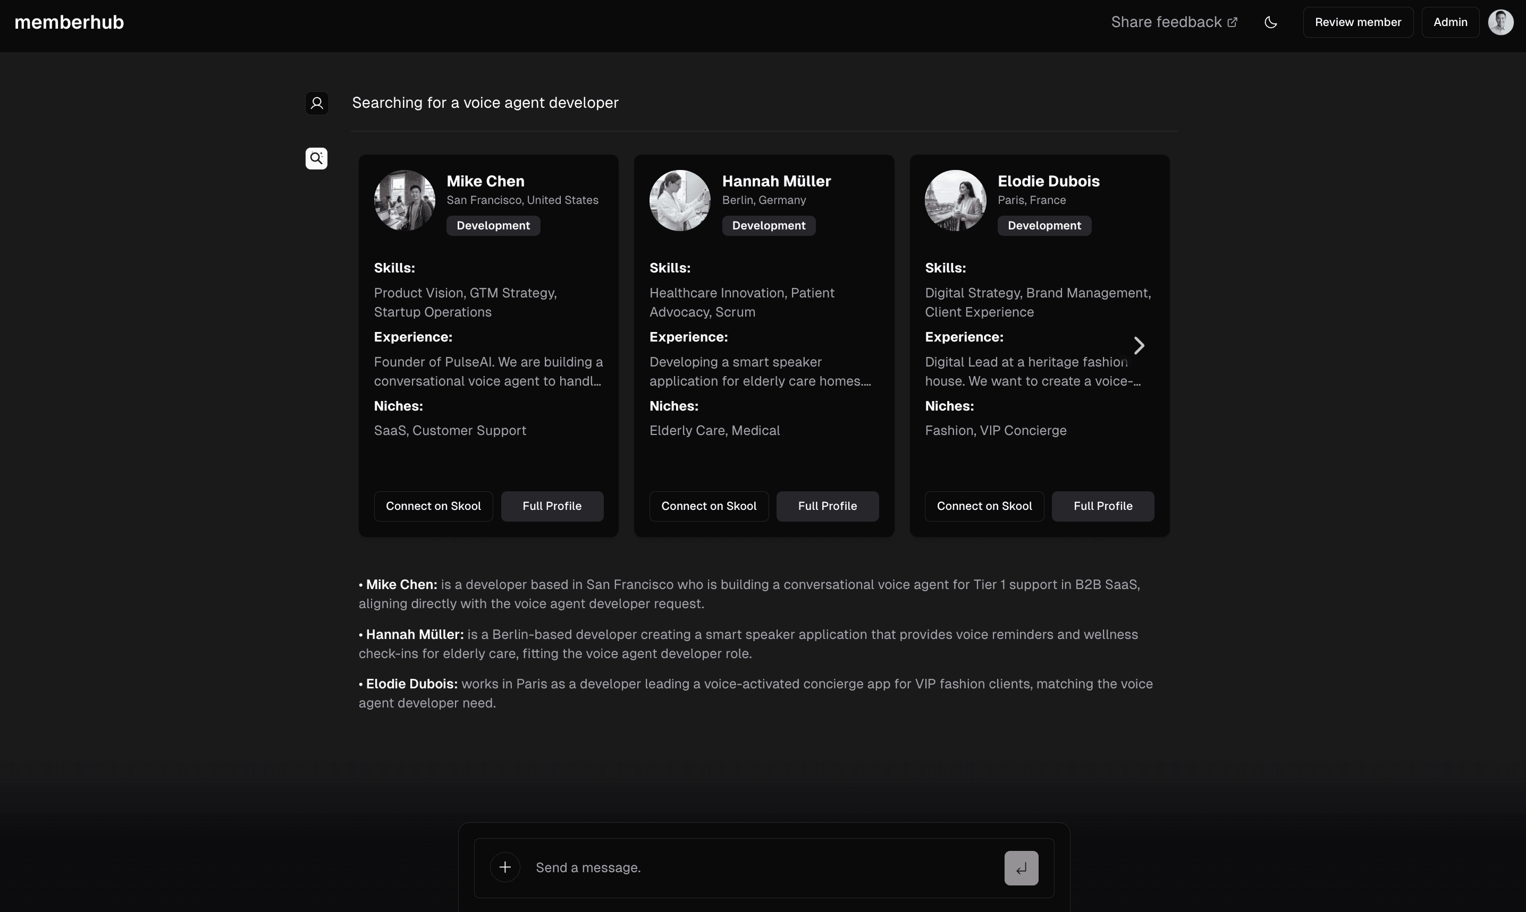This screenshot has height=912, width=1526.
Task: Click the Send a message input field
Action: coord(707,867)
